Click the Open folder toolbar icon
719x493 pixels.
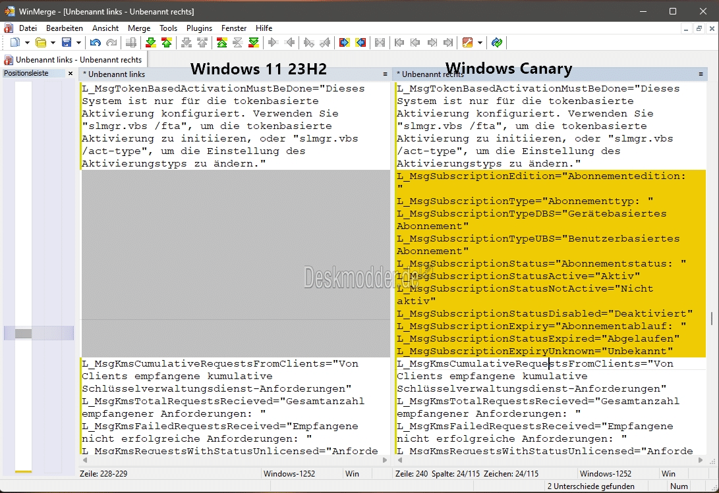tap(41, 43)
